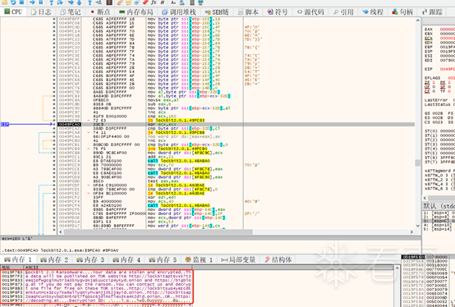Open the Strings Az search icon

[x=173, y=2]
